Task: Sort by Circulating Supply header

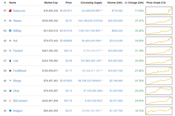Action: (x=91, y=3)
